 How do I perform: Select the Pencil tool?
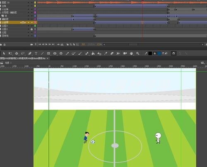click(67, 53)
